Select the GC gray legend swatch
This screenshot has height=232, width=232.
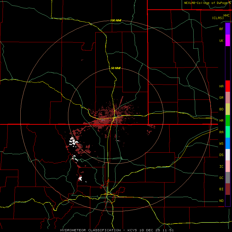(228, 178)
